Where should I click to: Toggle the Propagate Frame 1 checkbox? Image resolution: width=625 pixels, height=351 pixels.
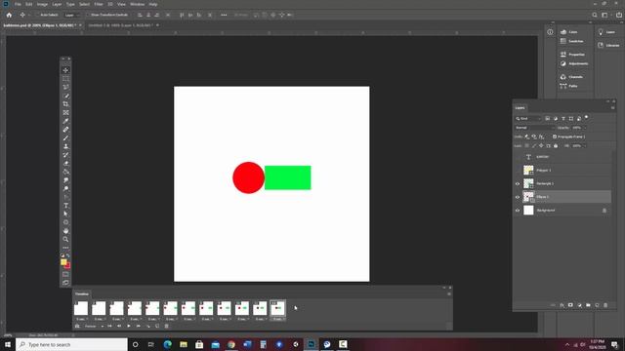555,136
